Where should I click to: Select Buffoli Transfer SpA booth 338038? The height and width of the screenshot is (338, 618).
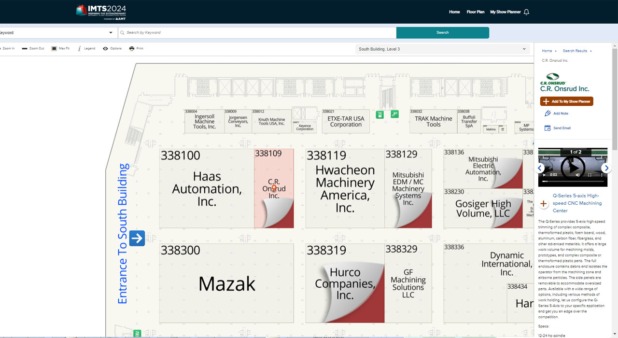coord(469,121)
